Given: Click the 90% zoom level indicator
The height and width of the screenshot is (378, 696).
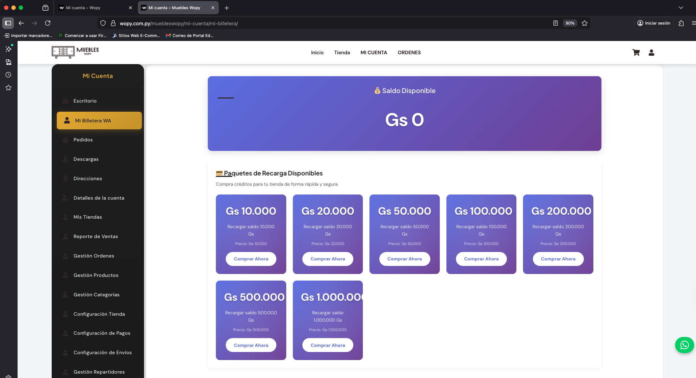Looking at the screenshot, I should tap(570, 23).
